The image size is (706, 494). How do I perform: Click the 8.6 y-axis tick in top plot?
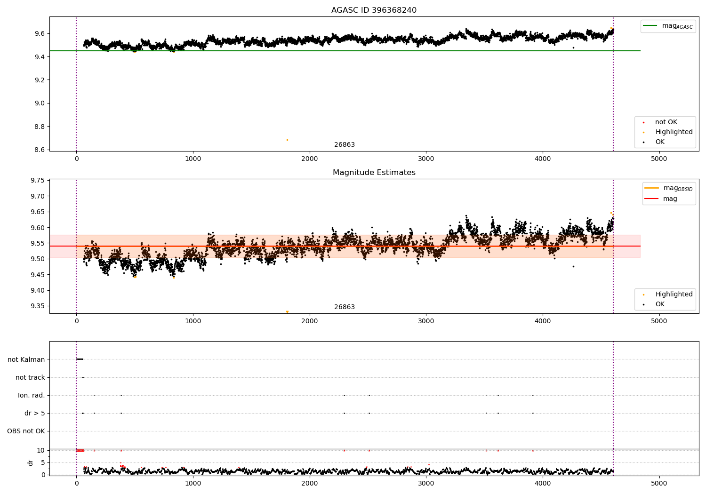coord(40,150)
